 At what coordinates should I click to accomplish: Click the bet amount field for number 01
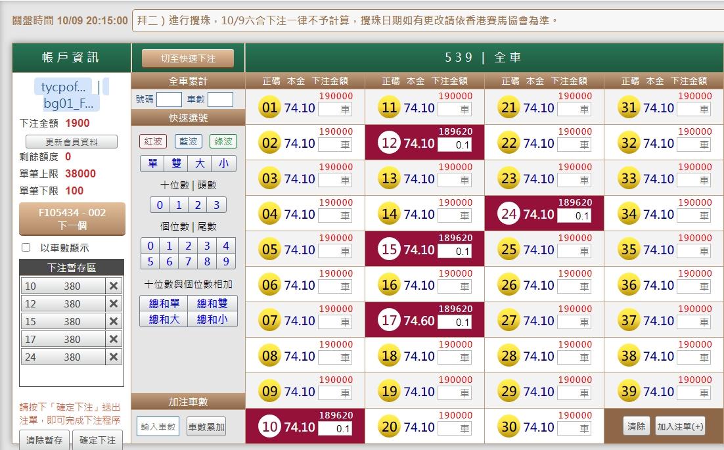[335, 110]
